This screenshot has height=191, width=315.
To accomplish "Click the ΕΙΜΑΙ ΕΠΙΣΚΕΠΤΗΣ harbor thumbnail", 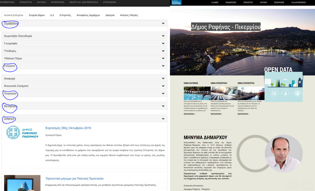I will click(x=251, y=93).
